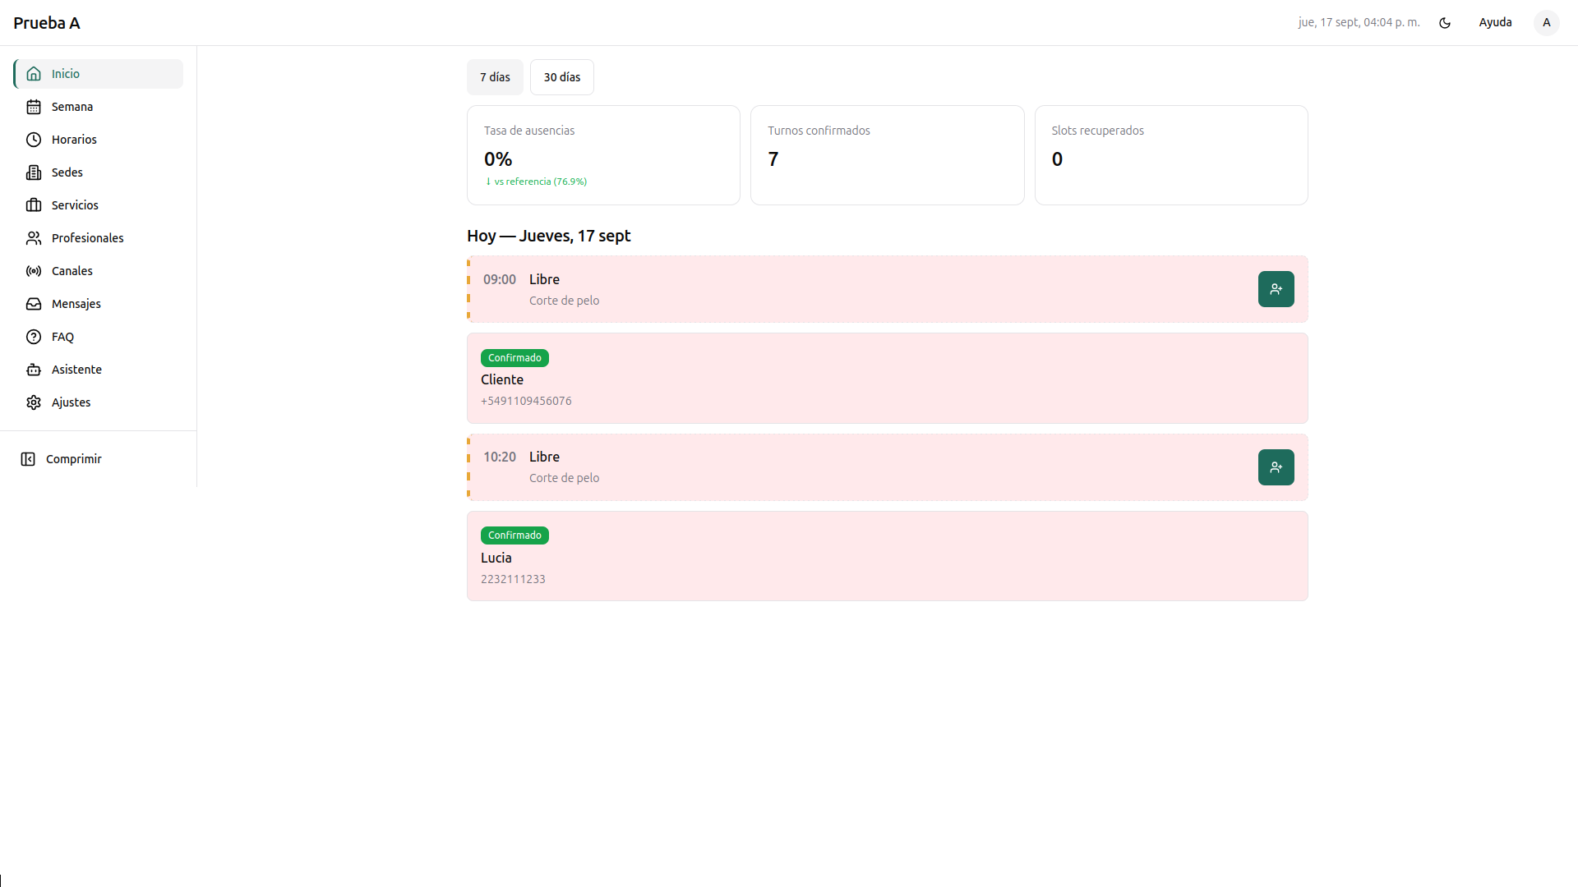
Task: Click the Hoy — Jueves, 17 sept heading
Action: pyautogui.click(x=549, y=236)
